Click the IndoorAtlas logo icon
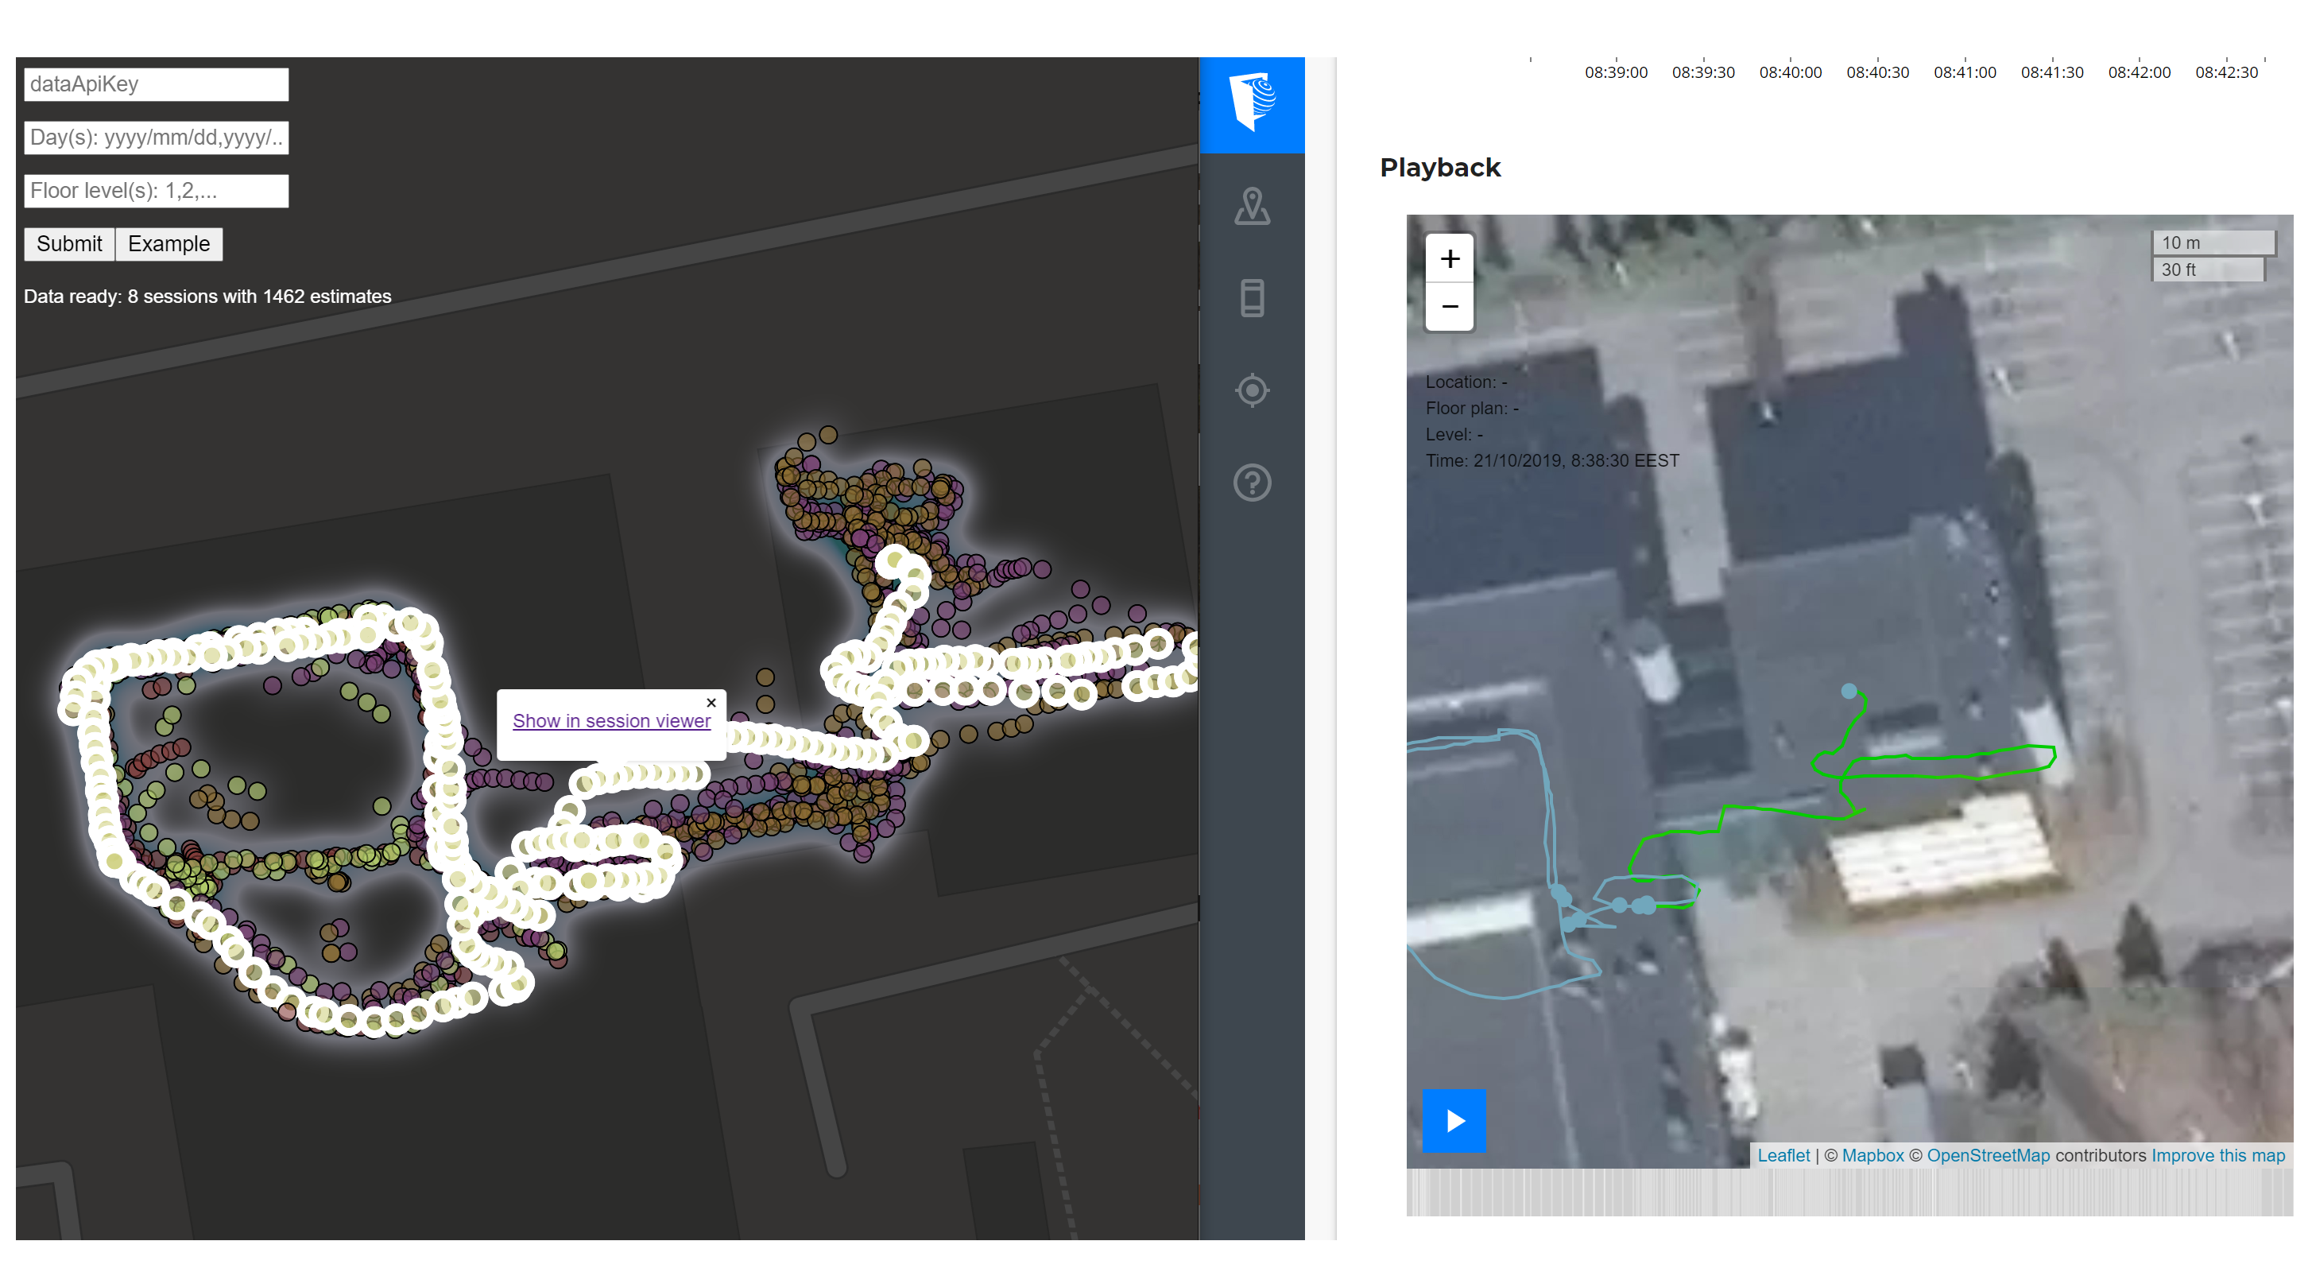 coord(1251,103)
